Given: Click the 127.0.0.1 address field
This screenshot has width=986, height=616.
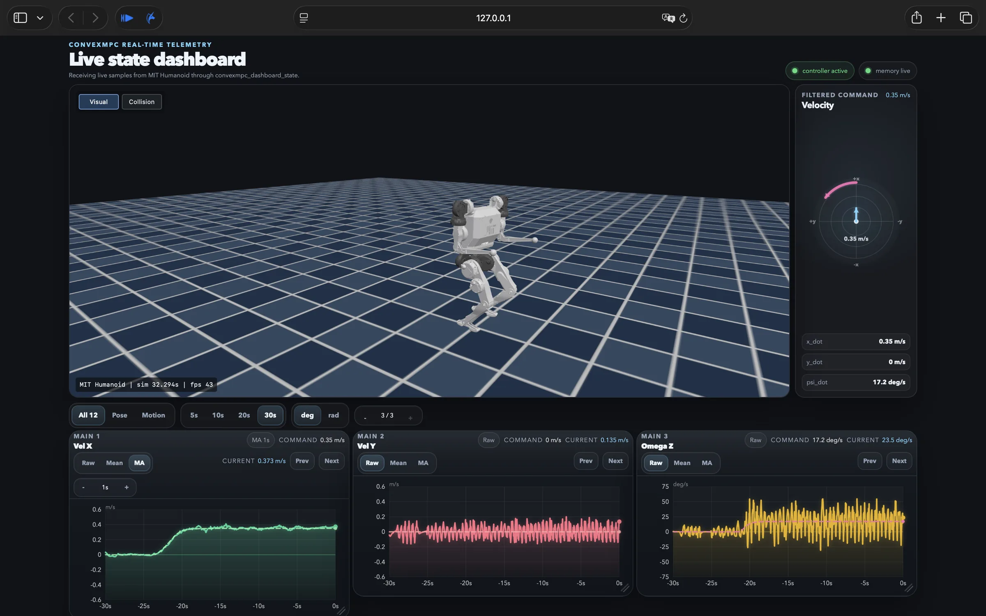Looking at the screenshot, I should click(493, 18).
